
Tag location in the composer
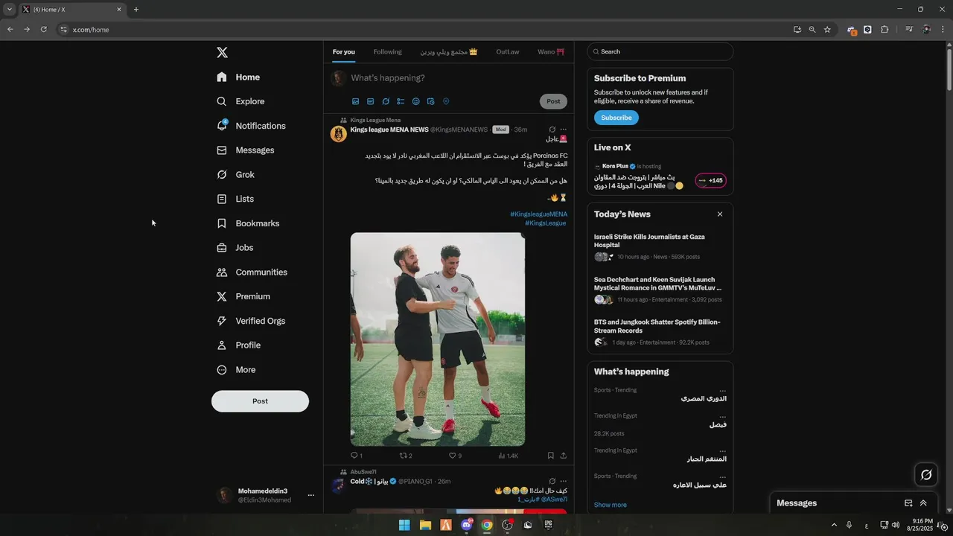[446, 101]
